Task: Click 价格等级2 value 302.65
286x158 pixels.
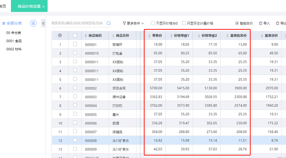Action: [x=212, y=123]
